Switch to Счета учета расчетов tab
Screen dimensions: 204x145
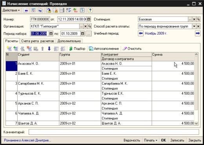(38, 41)
